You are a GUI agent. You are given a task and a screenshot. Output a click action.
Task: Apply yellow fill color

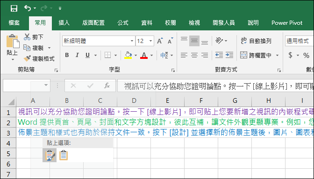[x=128, y=55]
